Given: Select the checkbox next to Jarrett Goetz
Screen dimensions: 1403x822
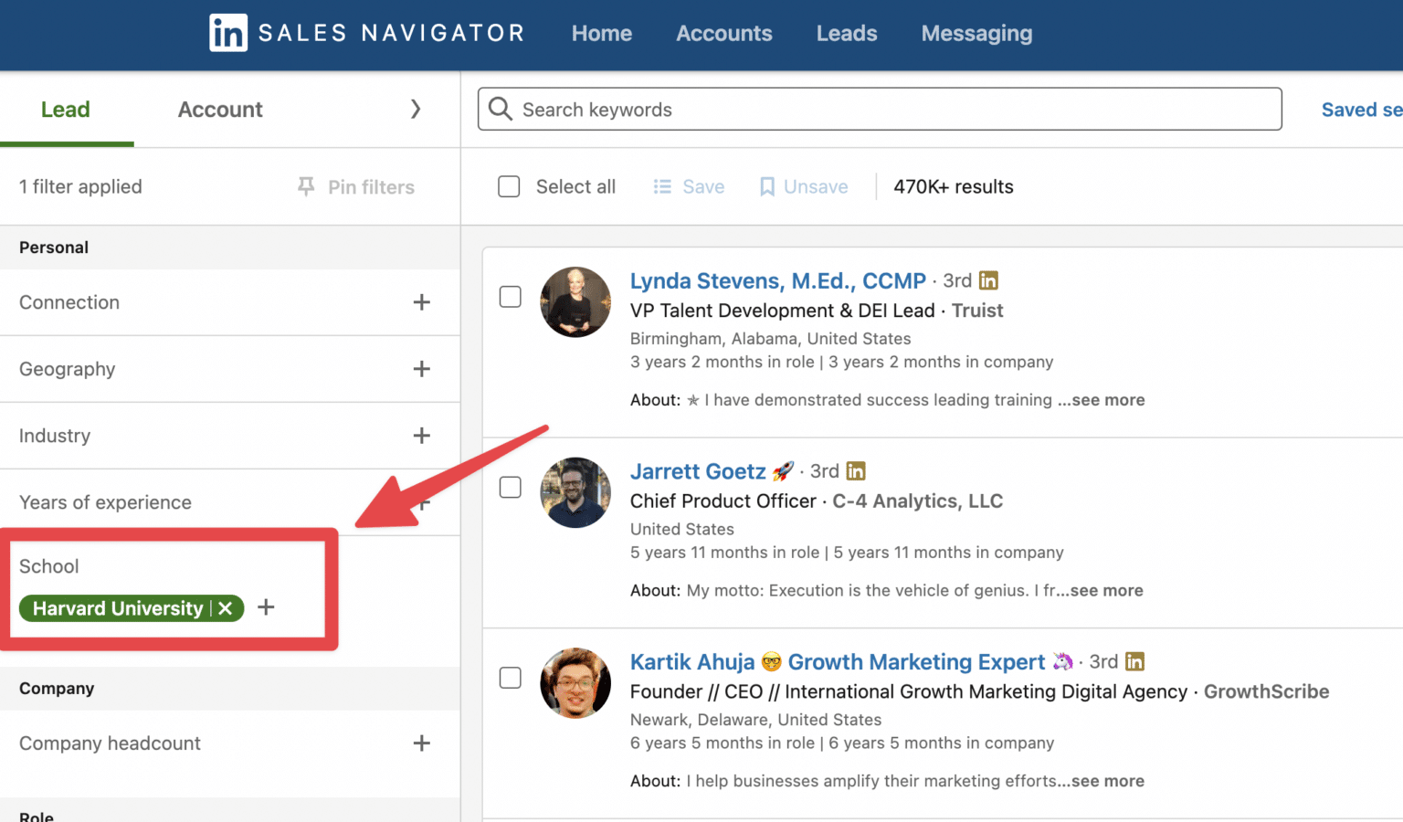Looking at the screenshot, I should coord(510,488).
